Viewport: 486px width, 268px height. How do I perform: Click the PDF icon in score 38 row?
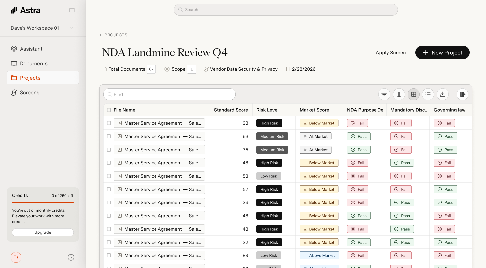(120, 123)
